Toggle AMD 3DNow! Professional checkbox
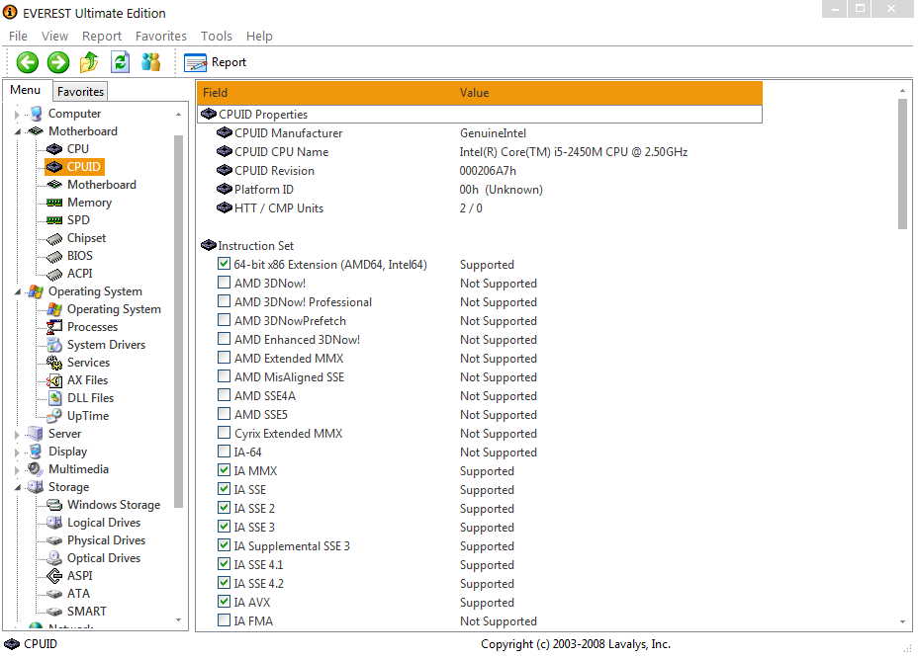 pos(224,301)
